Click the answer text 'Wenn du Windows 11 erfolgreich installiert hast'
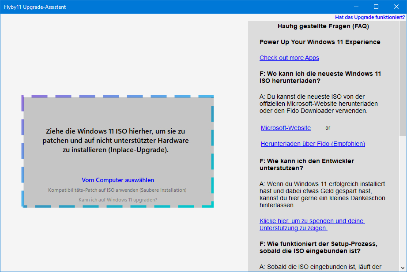The width and height of the screenshot is (407, 272). (322, 194)
